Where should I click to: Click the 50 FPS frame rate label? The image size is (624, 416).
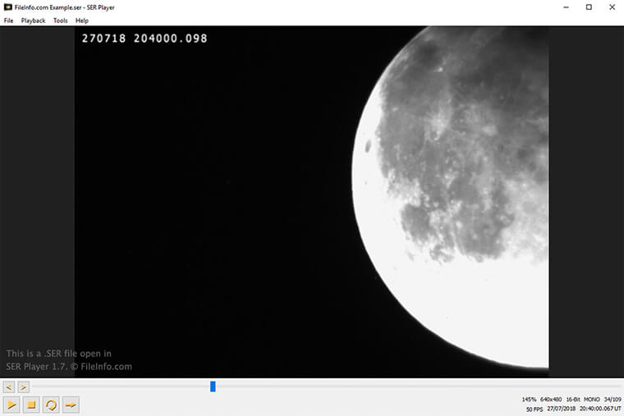[536, 409]
